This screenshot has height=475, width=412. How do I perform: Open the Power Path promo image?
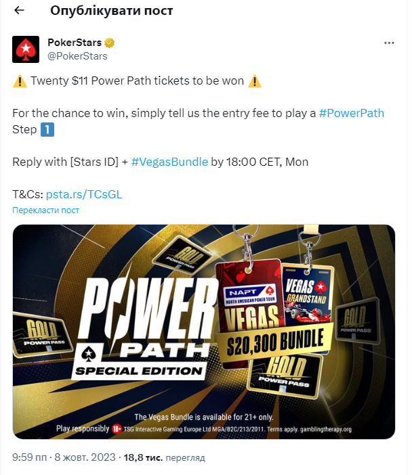(204, 332)
